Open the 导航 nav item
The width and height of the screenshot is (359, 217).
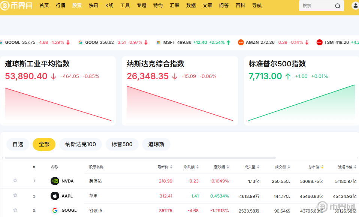(257, 6)
